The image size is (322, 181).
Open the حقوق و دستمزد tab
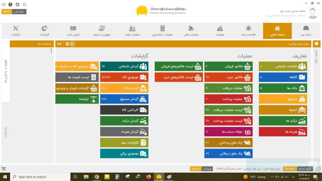tap(102, 31)
